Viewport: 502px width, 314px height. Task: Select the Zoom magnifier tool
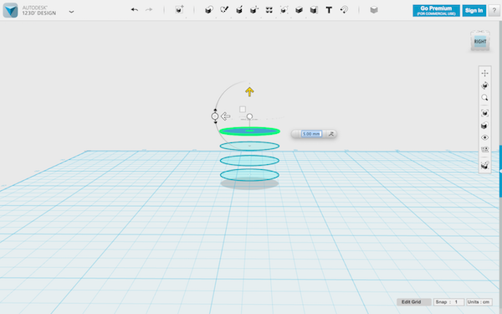484,98
